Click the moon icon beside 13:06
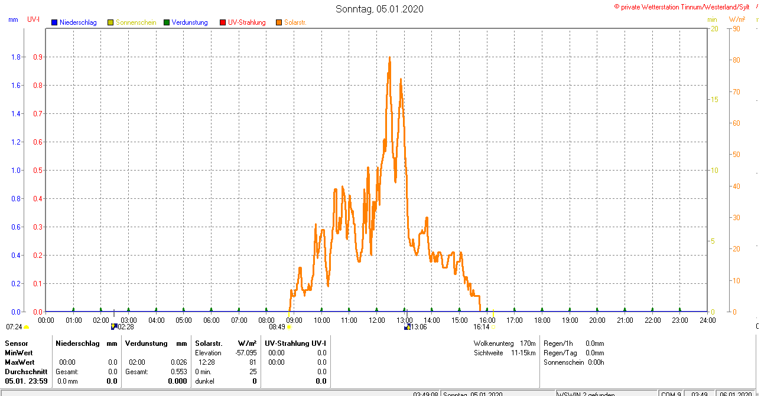This screenshot has height=396, width=774. click(x=407, y=326)
